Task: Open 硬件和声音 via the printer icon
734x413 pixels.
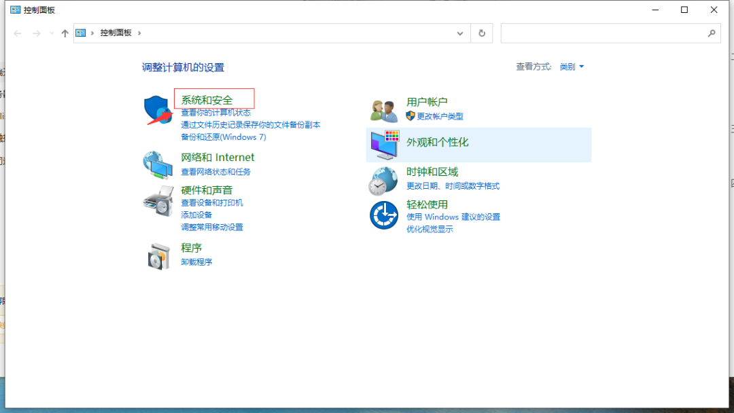Action: (158, 201)
